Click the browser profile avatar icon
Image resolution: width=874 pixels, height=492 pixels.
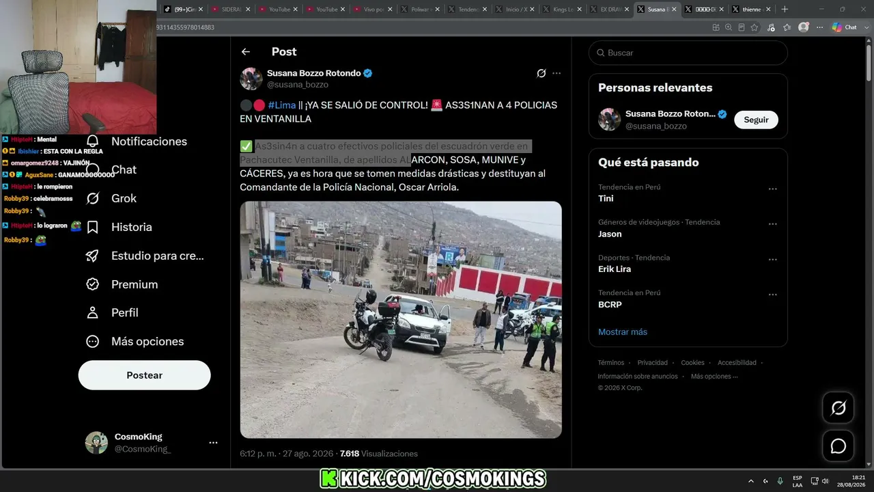(804, 27)
